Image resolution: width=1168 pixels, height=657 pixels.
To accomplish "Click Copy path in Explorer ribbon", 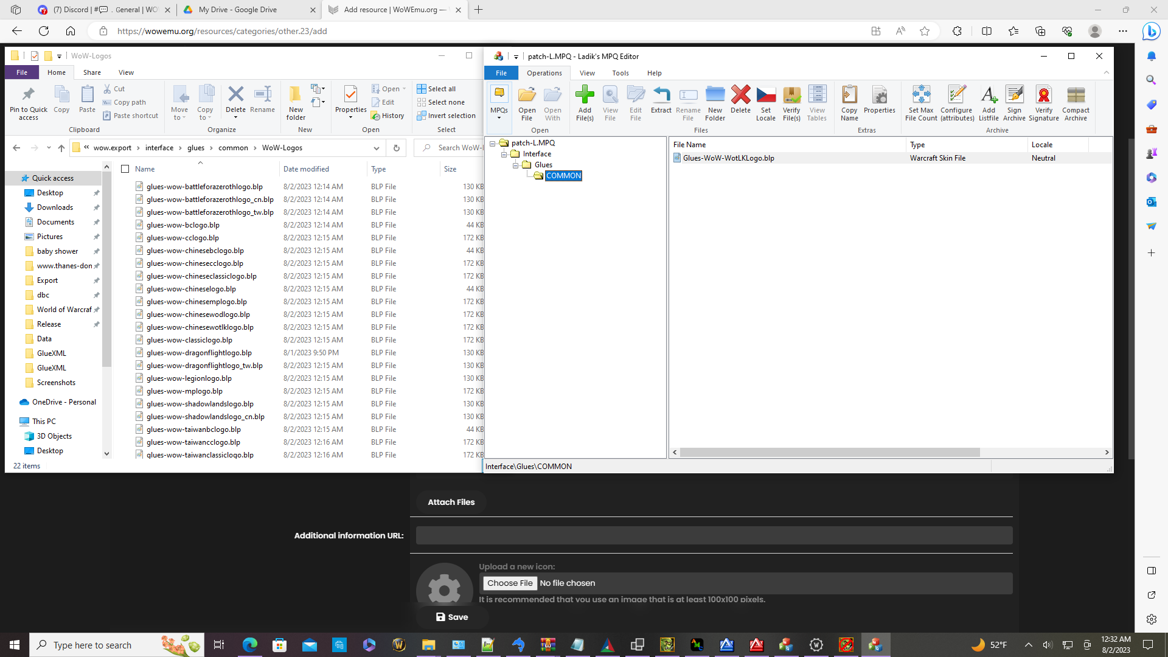I will (124, 102).
